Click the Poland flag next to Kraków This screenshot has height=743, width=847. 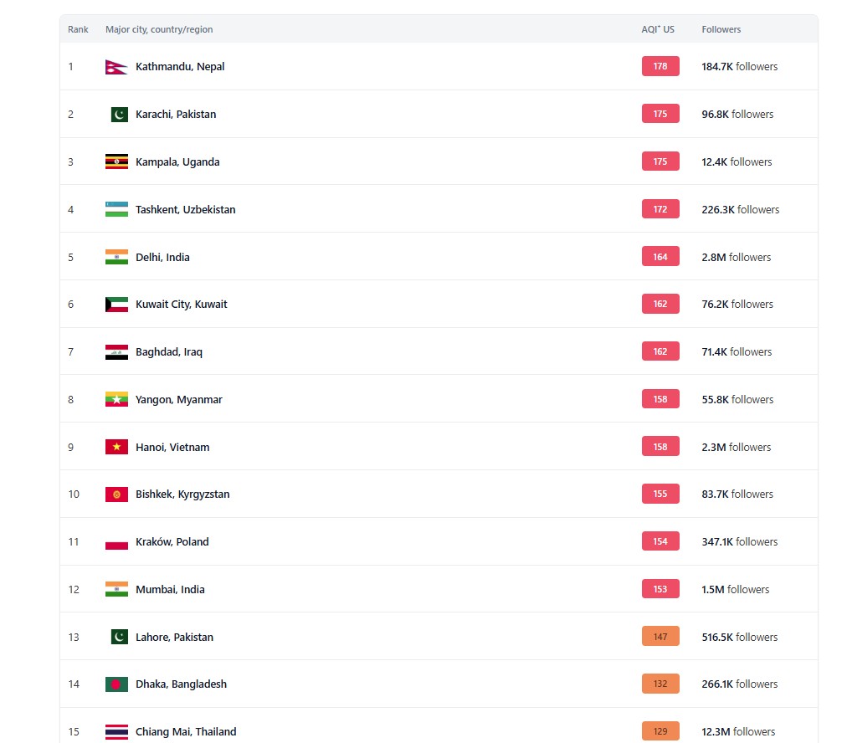(x=116, y=542)
